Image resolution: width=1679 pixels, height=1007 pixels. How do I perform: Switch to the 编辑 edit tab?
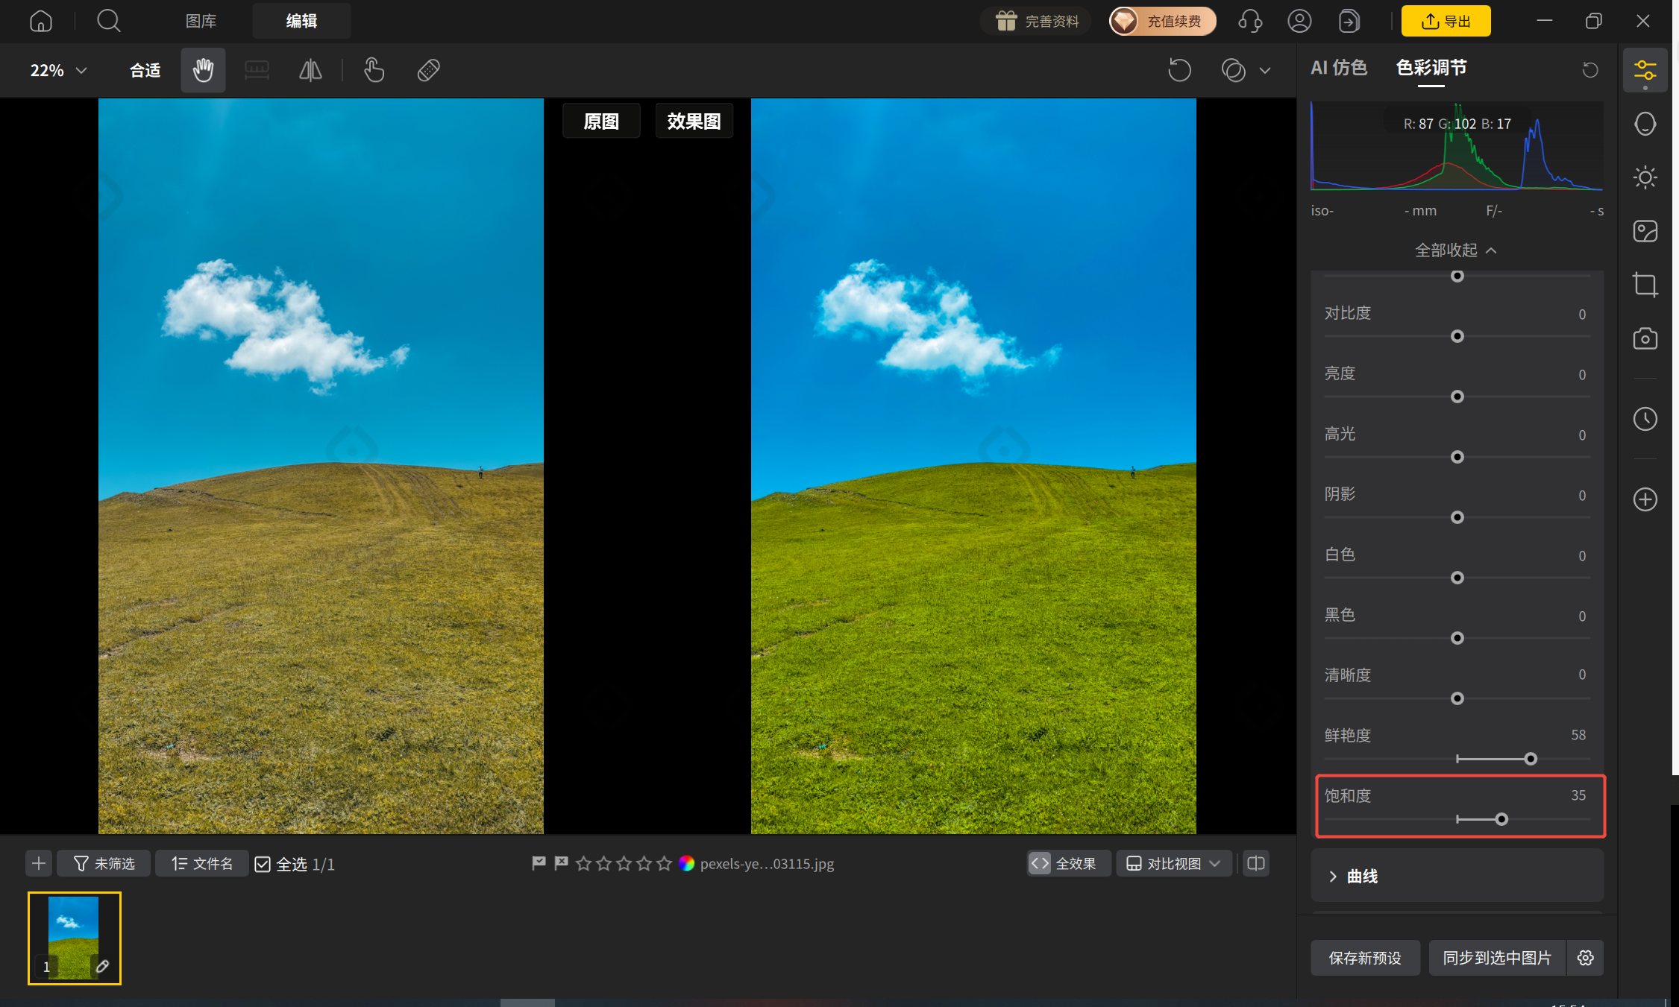pyautogui.click(x=301, y=21)
